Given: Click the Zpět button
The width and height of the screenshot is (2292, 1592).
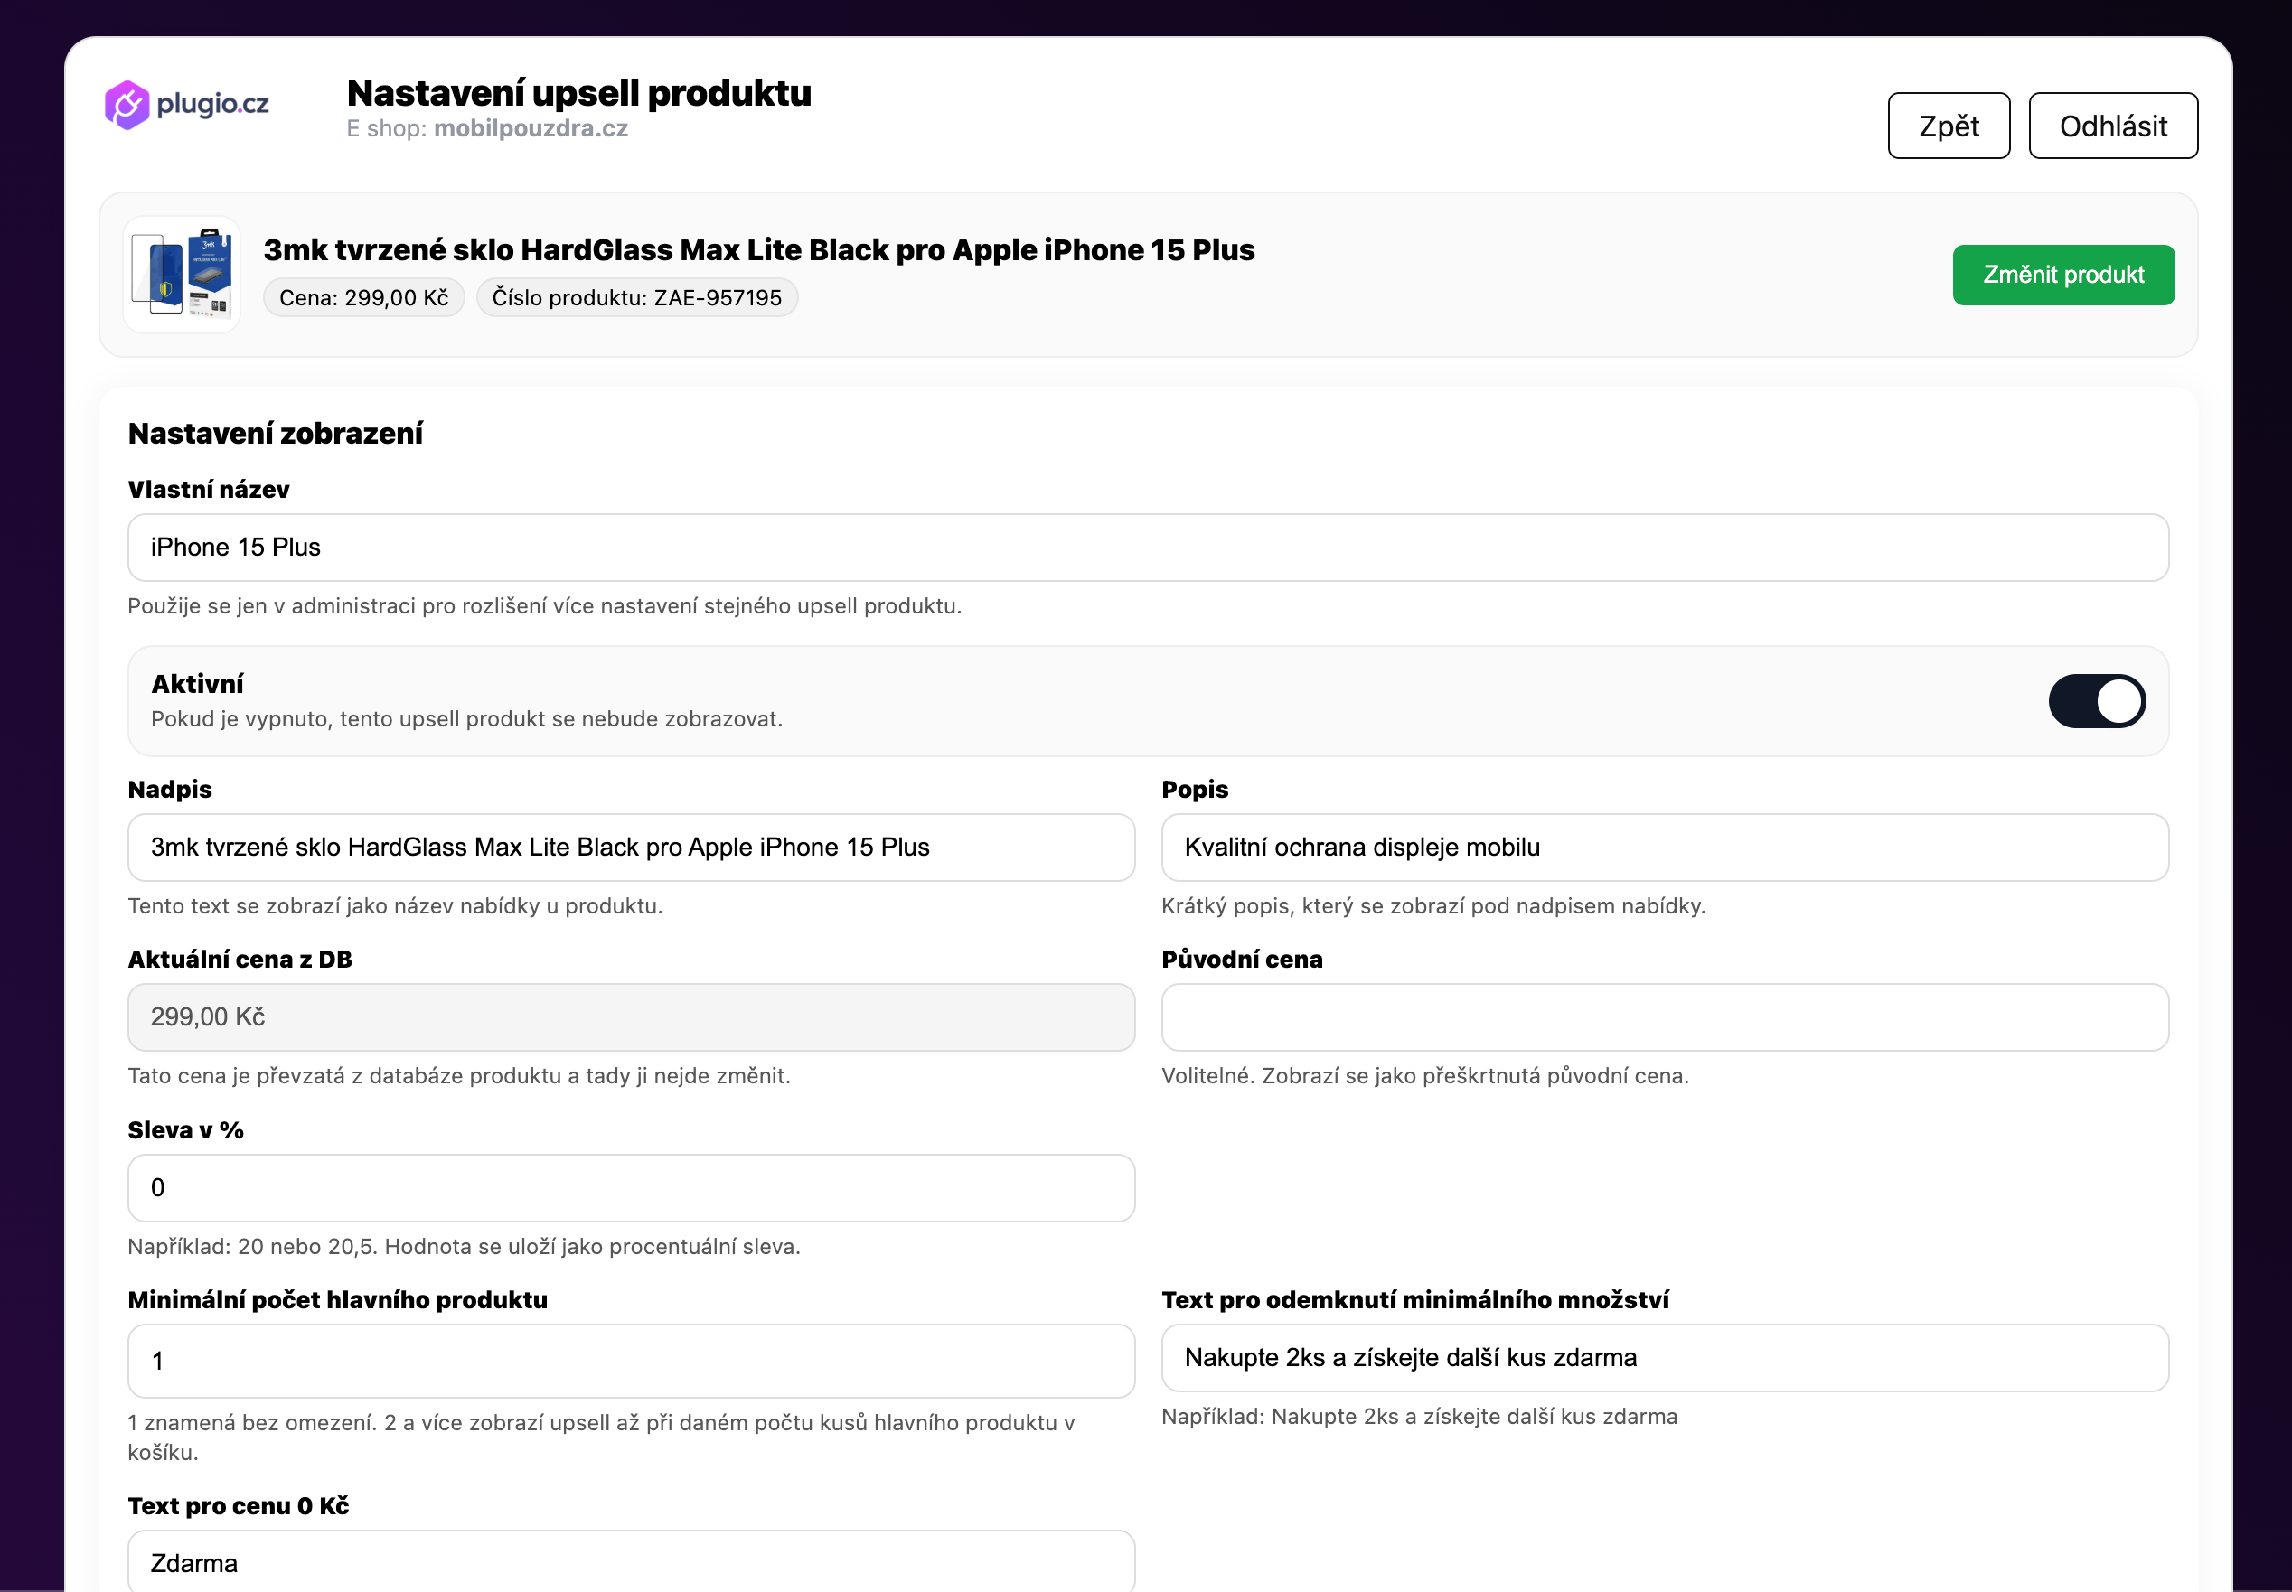Looking at the screenshot, I should pyautogui.click(x=1949, y=126).
